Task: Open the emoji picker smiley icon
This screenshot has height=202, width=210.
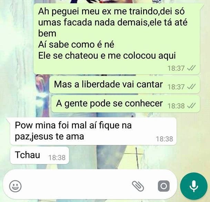Action: [15, 186]
